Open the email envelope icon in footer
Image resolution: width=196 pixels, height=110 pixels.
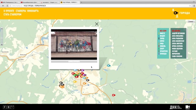12,107
